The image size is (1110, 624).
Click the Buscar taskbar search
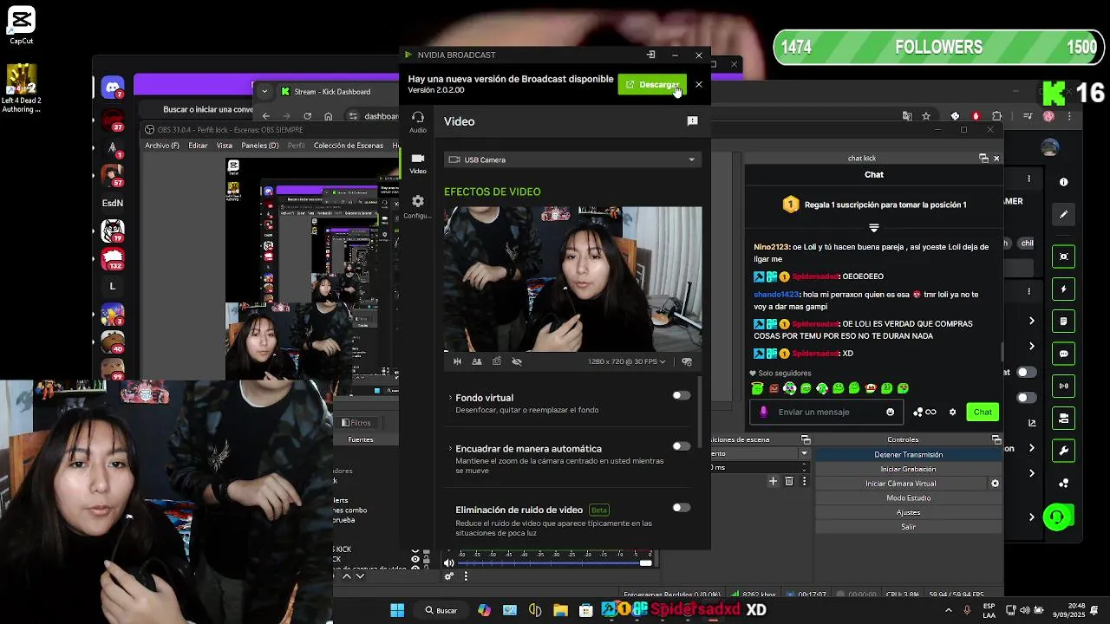[441, 610]
